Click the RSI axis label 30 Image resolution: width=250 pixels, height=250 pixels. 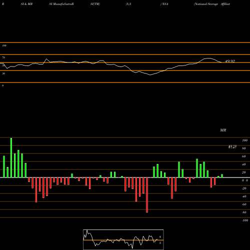(x=3, y=73)
